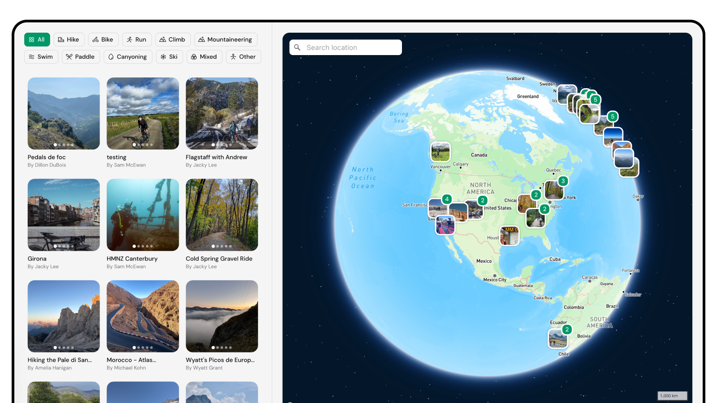Screen dimensions: 717x403
Task: Filter adventures by Mountaineering
Action: [226, 39]
